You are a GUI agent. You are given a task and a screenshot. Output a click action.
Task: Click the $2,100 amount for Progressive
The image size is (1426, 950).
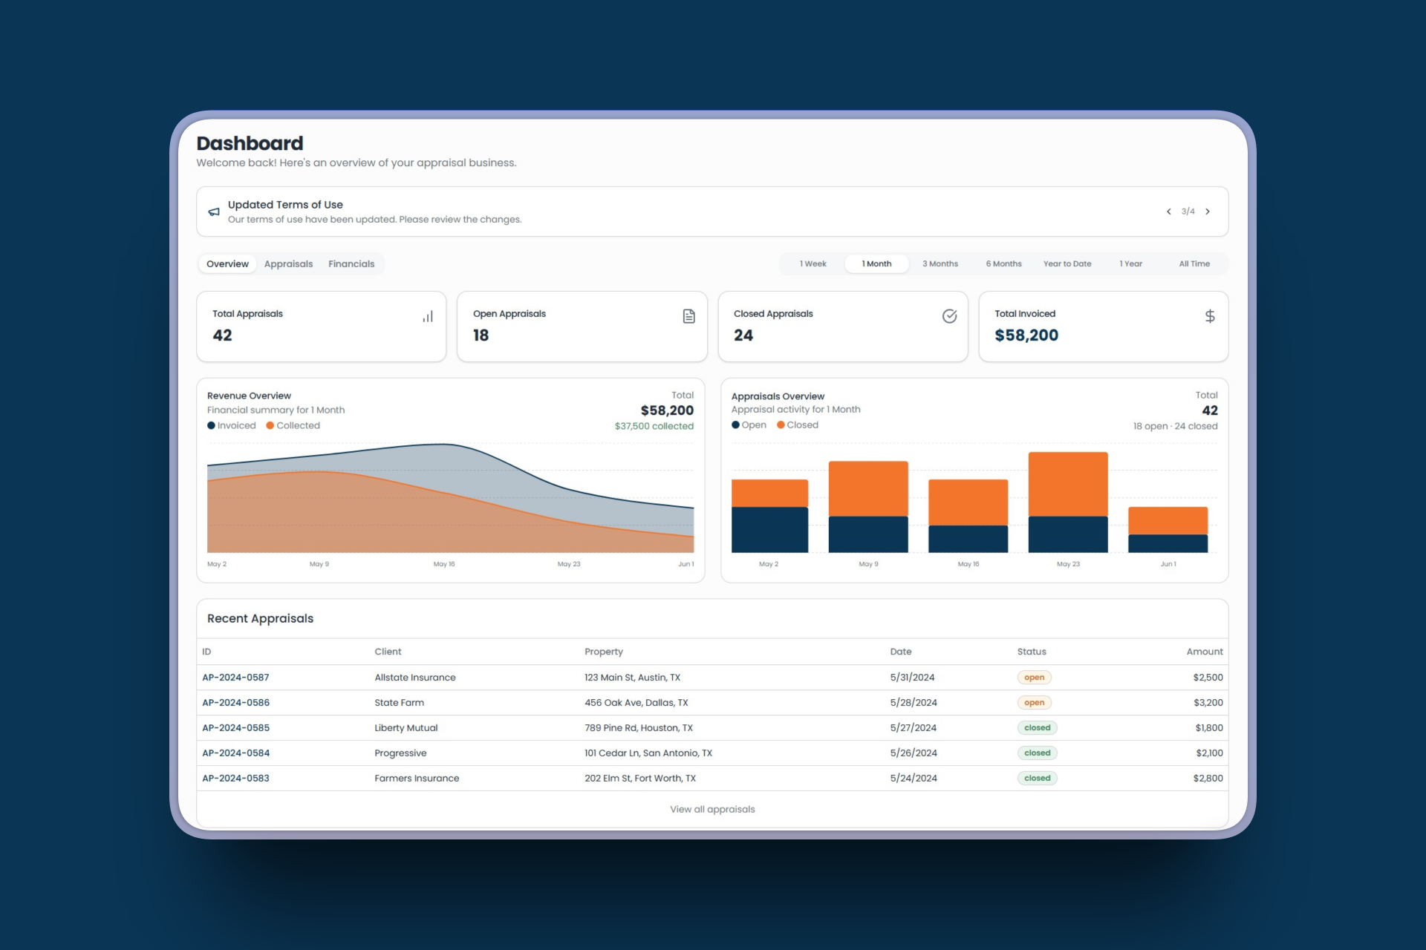point(1209,753)
